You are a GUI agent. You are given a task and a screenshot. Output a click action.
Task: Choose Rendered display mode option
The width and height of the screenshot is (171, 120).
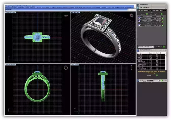(32, 8)
